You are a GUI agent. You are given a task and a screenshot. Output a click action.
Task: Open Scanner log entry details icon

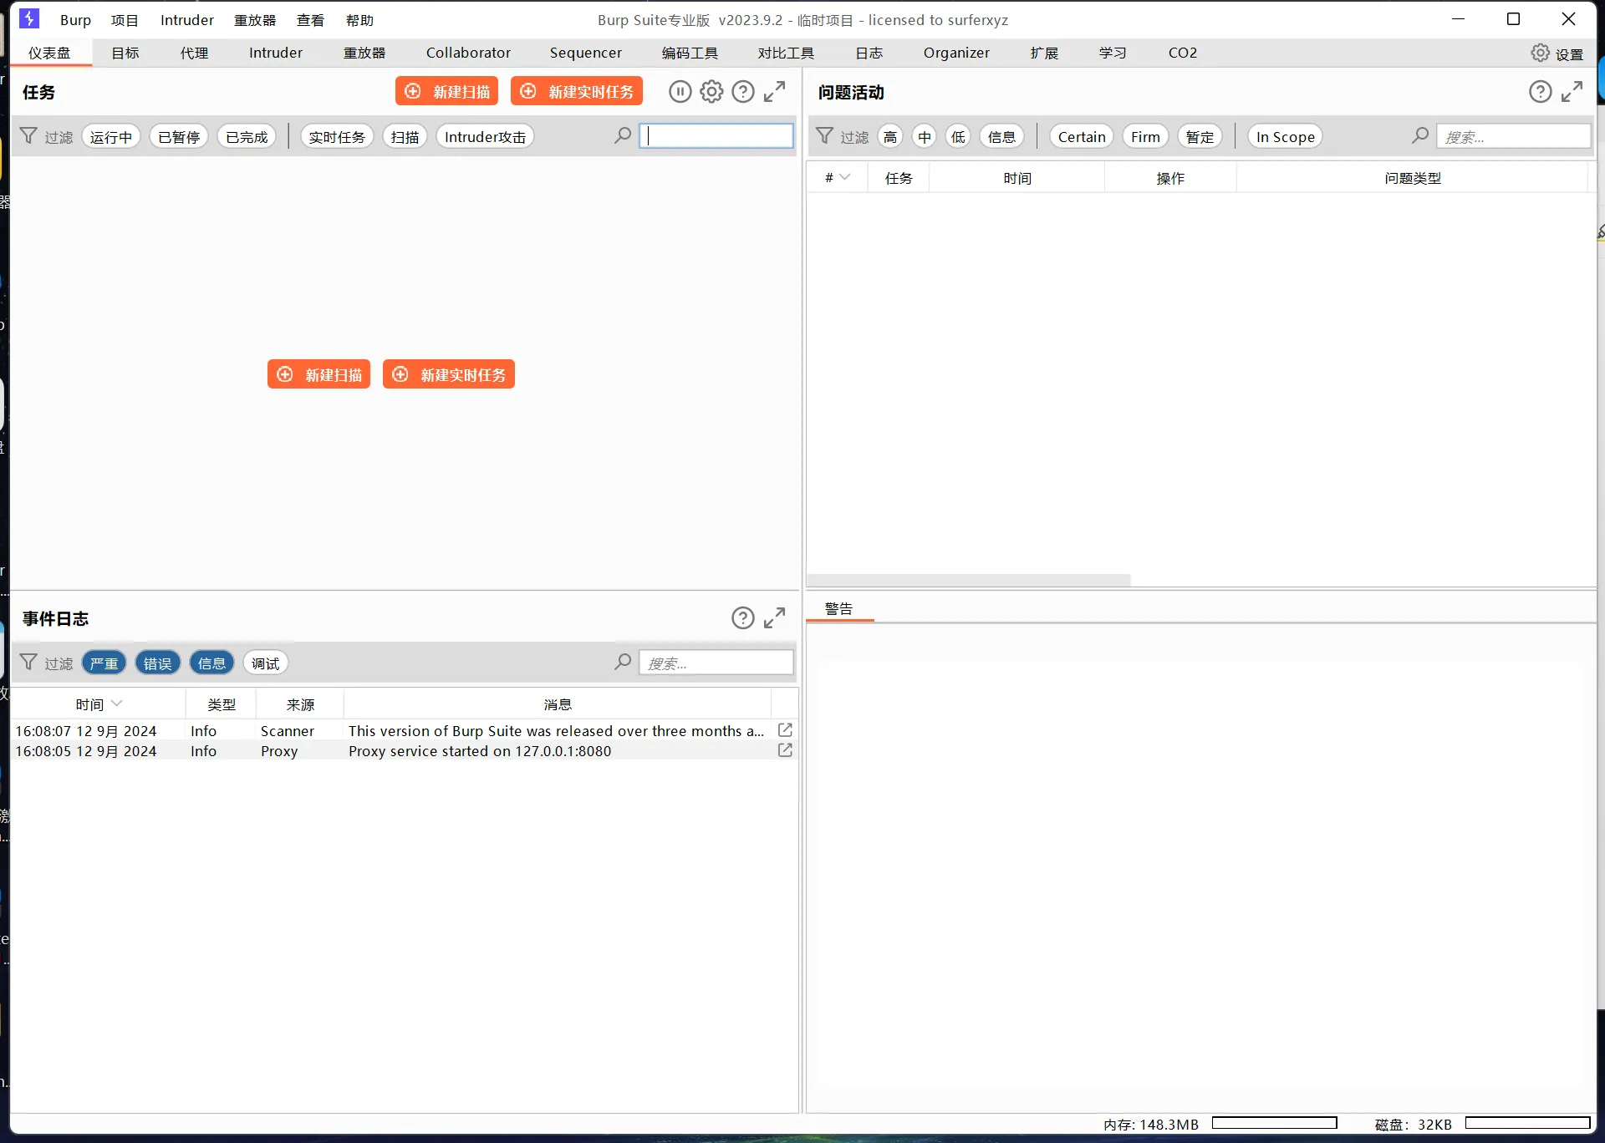(785, 730)
